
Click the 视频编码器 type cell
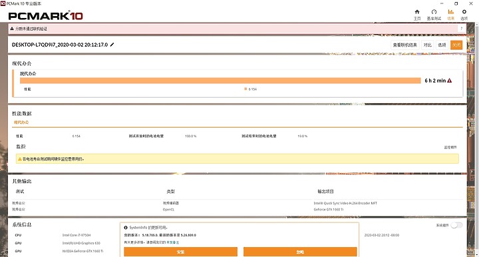tap(171, 203)
